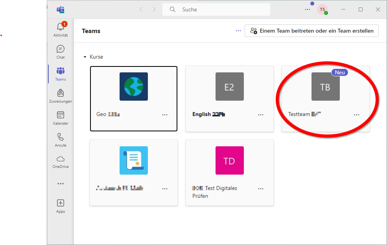
Task: Click the Microsoft Teams logo
Action: pyautogui.click(x=61, y=9)
